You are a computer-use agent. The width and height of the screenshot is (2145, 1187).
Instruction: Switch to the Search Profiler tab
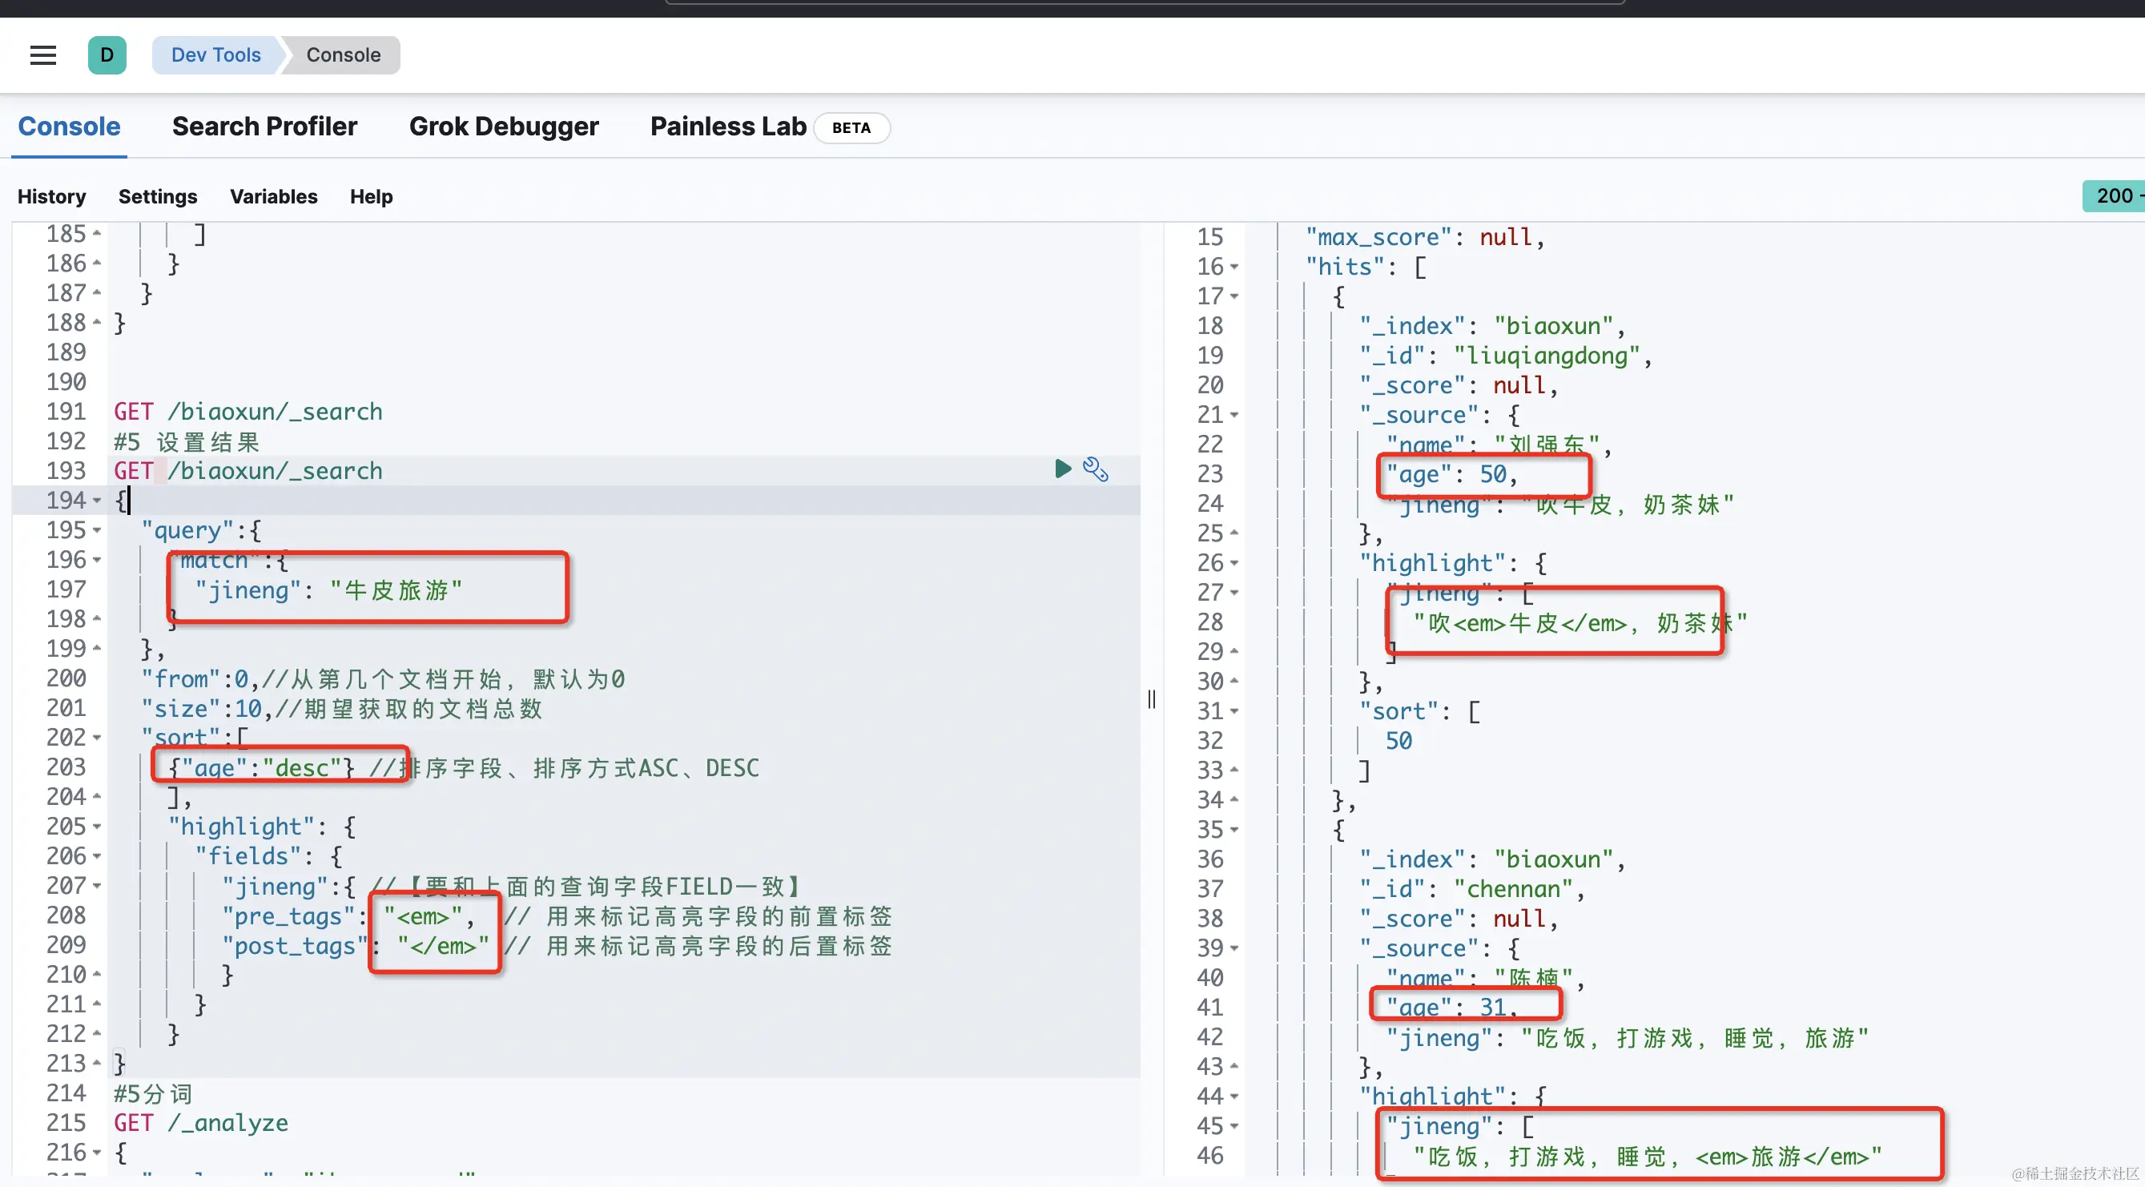click(x=264, y=127)
